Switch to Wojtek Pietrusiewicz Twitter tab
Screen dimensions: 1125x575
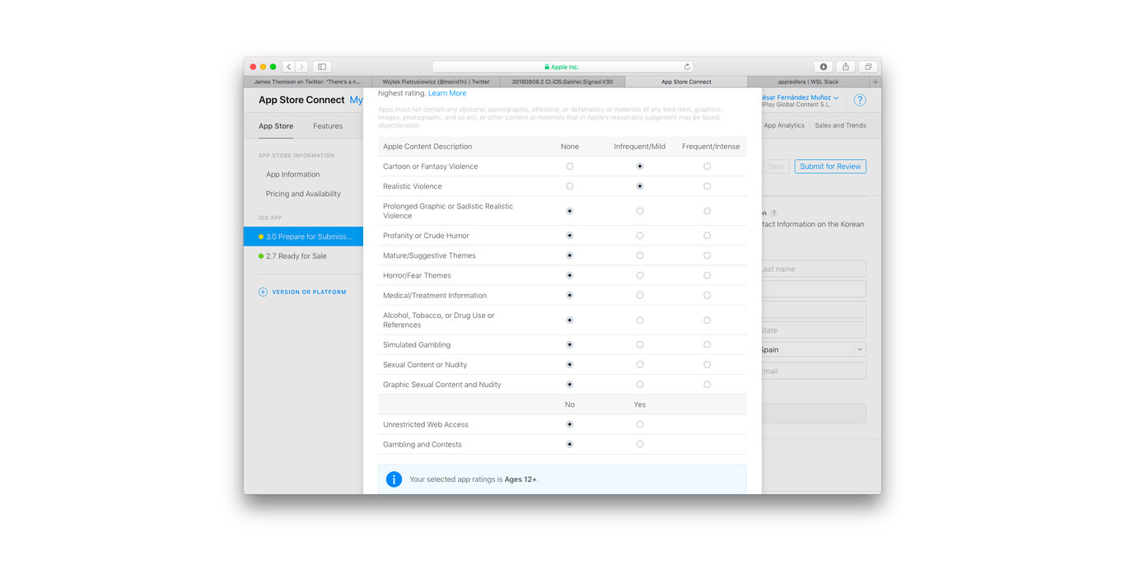tap(436, 82)
